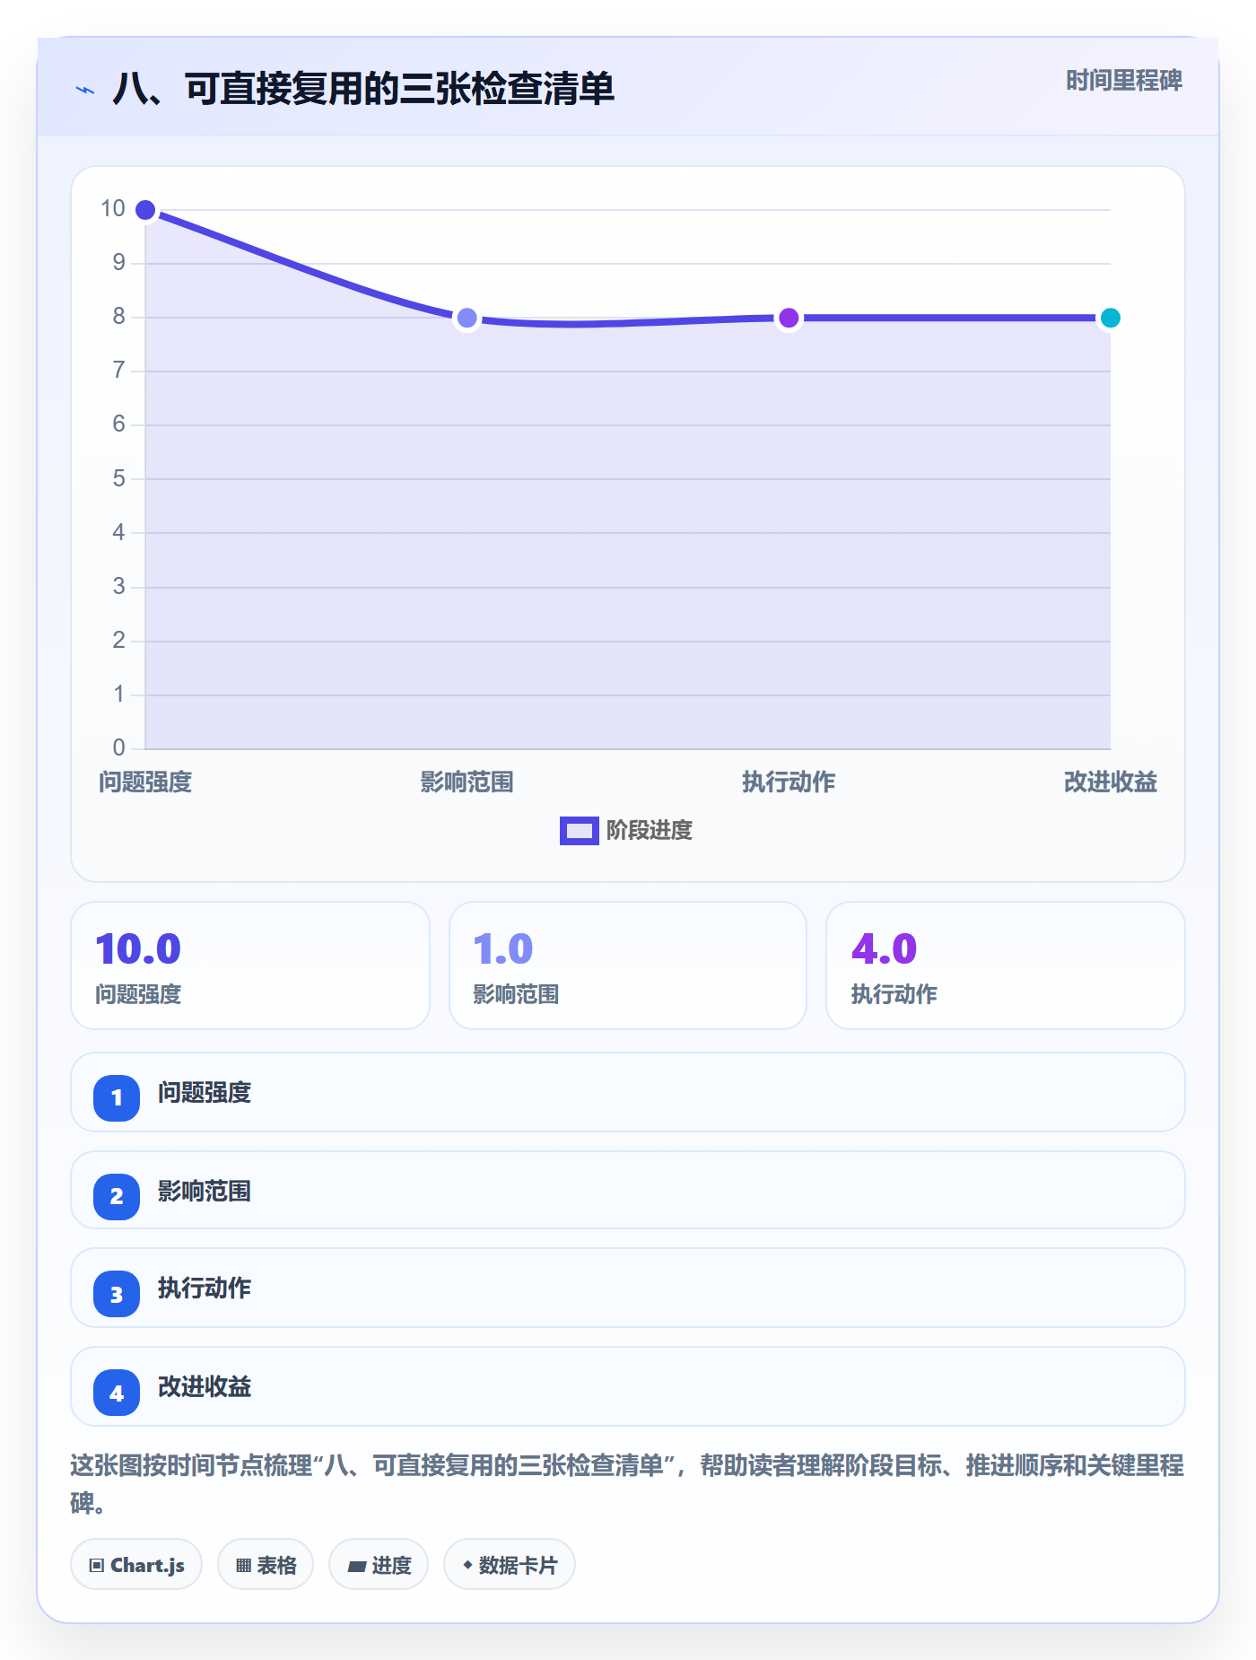Select the 问题强度 list row text

point(205,1093)
